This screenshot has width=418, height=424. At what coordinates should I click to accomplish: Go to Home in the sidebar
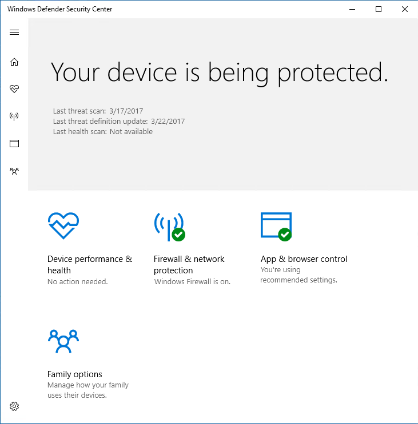pos(14,62)
